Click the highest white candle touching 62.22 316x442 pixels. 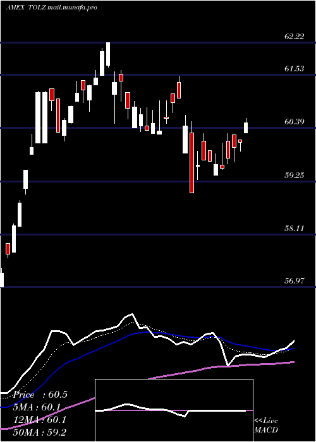(108, 55)
